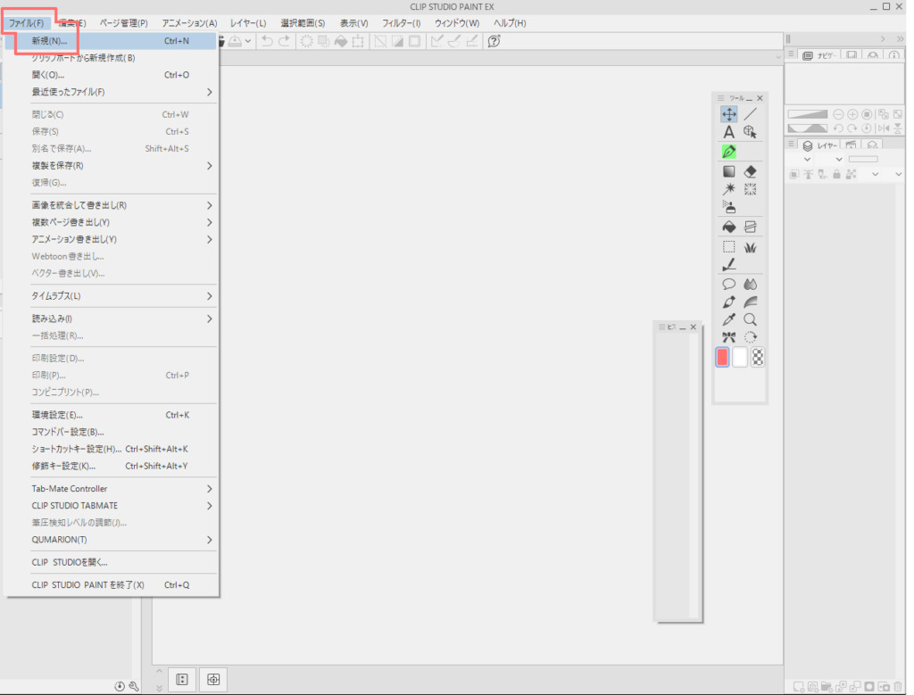Screen dimensions: 914x695
Task: Choose 新規(N)... from the File menu
Action: pos(111,41)
